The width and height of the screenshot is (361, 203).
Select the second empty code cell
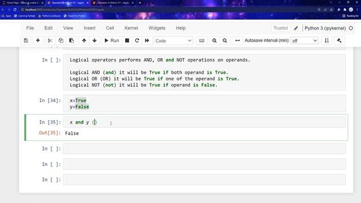[x=204, y=164]
